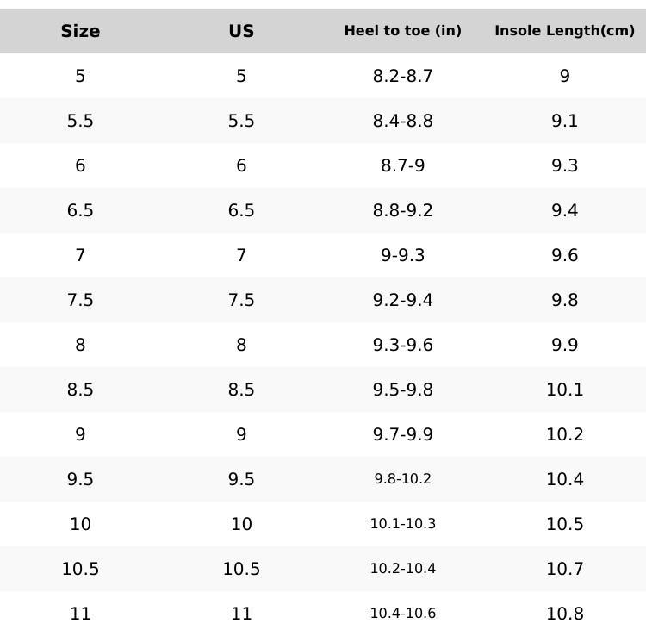Click the 10.1-10.3 heel to toe cell
Viewport: 646px width, 636px height.
(402, 524)
